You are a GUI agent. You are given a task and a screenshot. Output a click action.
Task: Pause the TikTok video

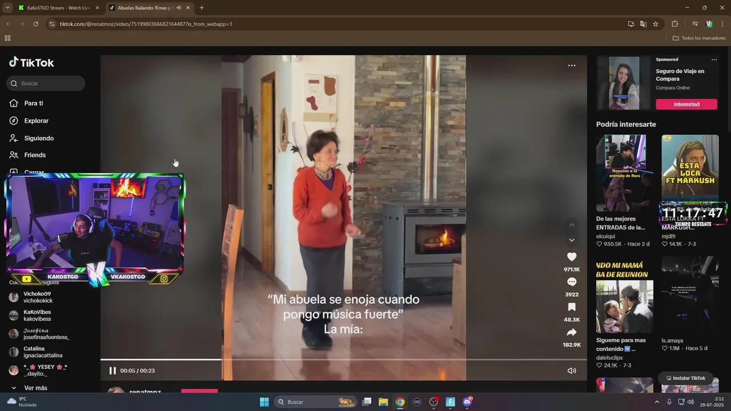113,370
